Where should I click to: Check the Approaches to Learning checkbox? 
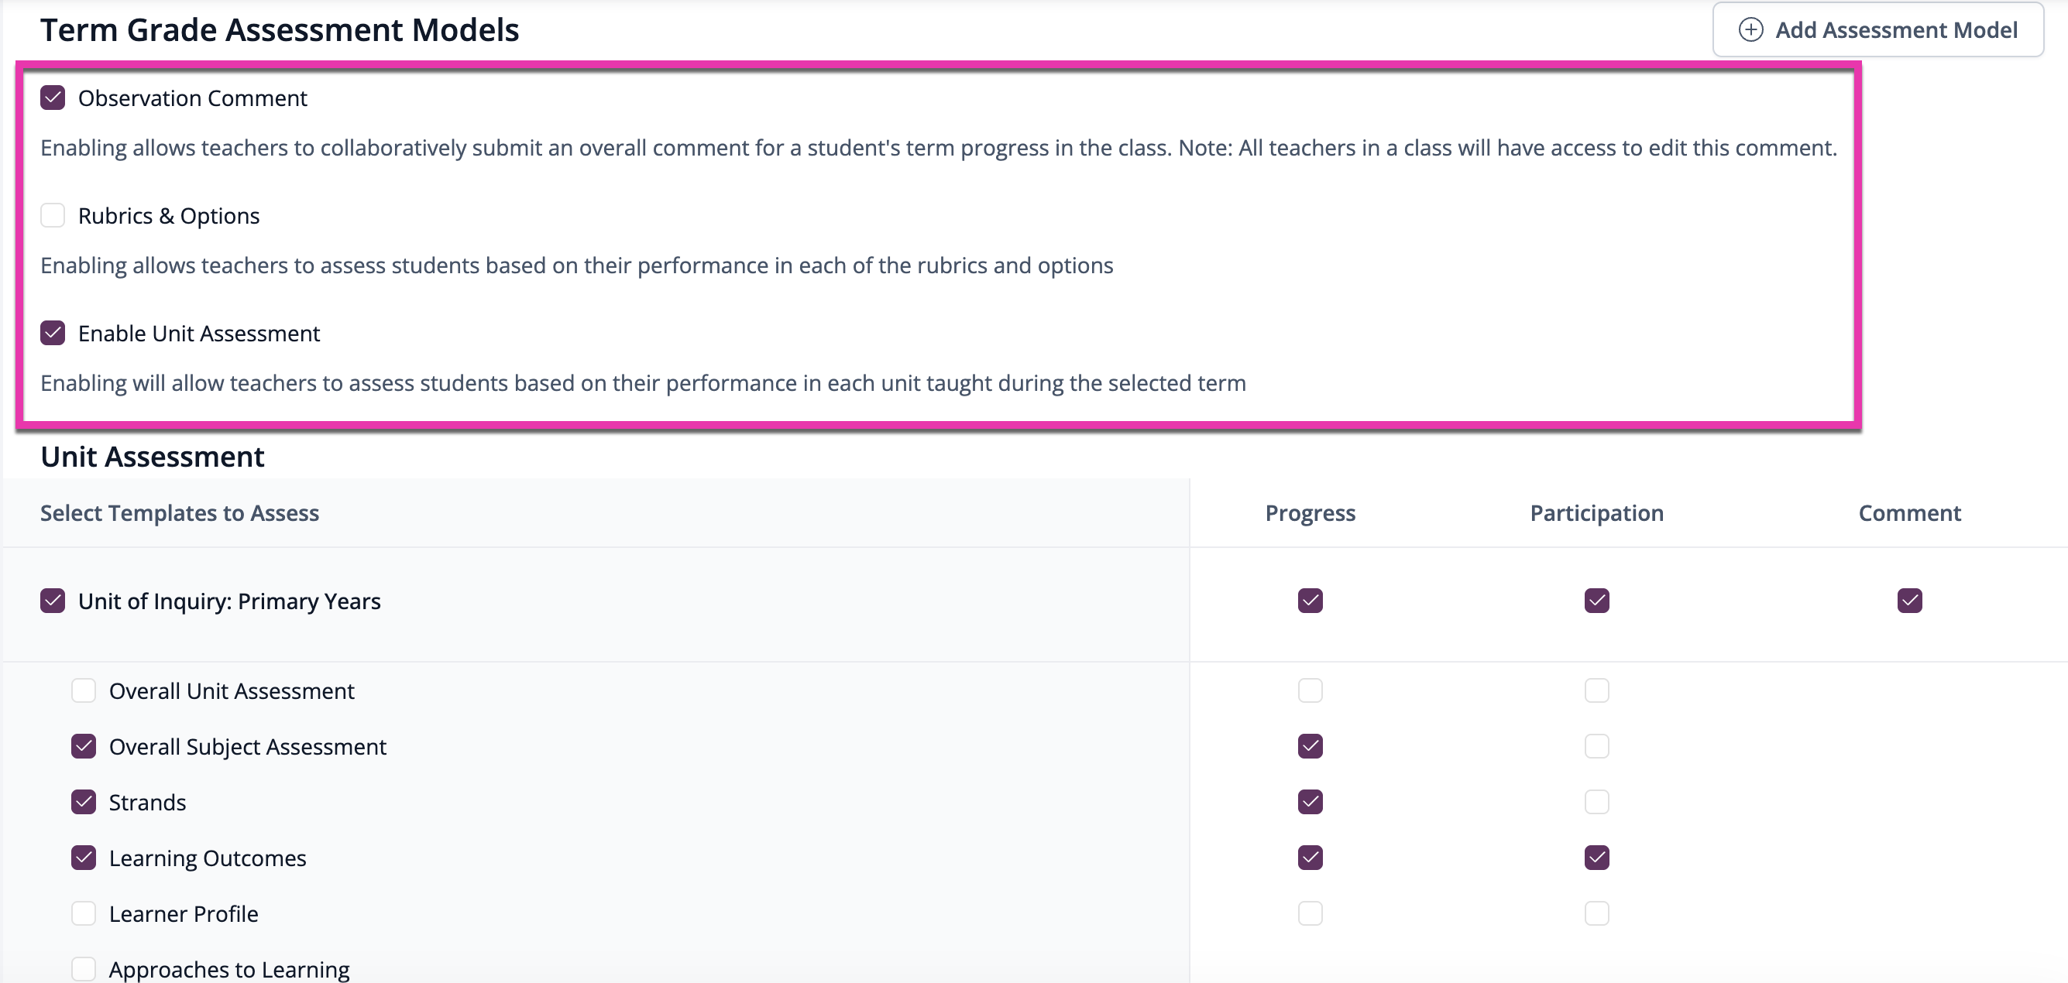(84, 968)
